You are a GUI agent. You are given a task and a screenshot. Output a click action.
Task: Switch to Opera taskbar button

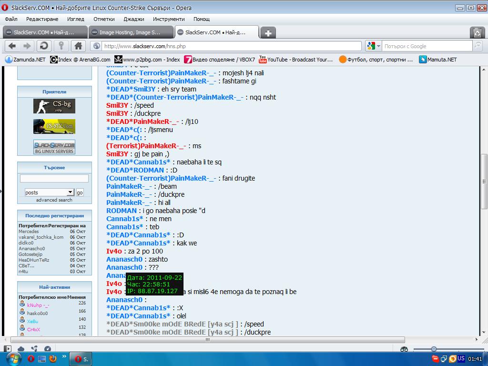80,359
